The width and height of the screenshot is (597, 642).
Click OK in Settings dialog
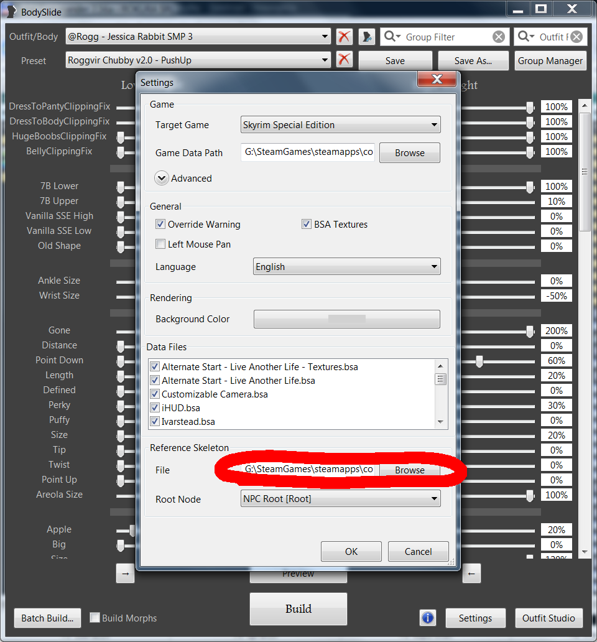[x=351, y=552]
